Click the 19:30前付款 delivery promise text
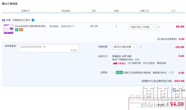 pos(146,63)
